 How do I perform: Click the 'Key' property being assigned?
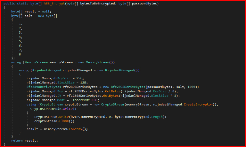60,91
